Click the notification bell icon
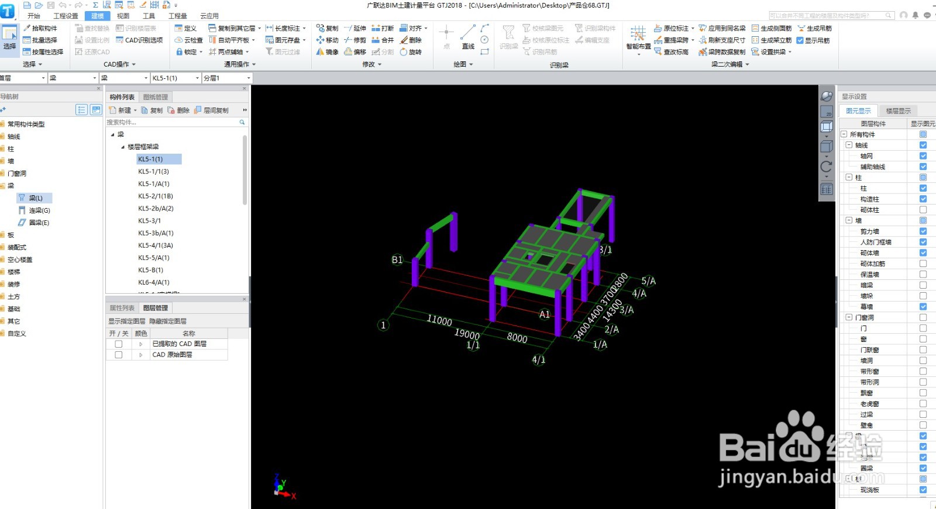This screenshot has width=936, height=509. 916,15
